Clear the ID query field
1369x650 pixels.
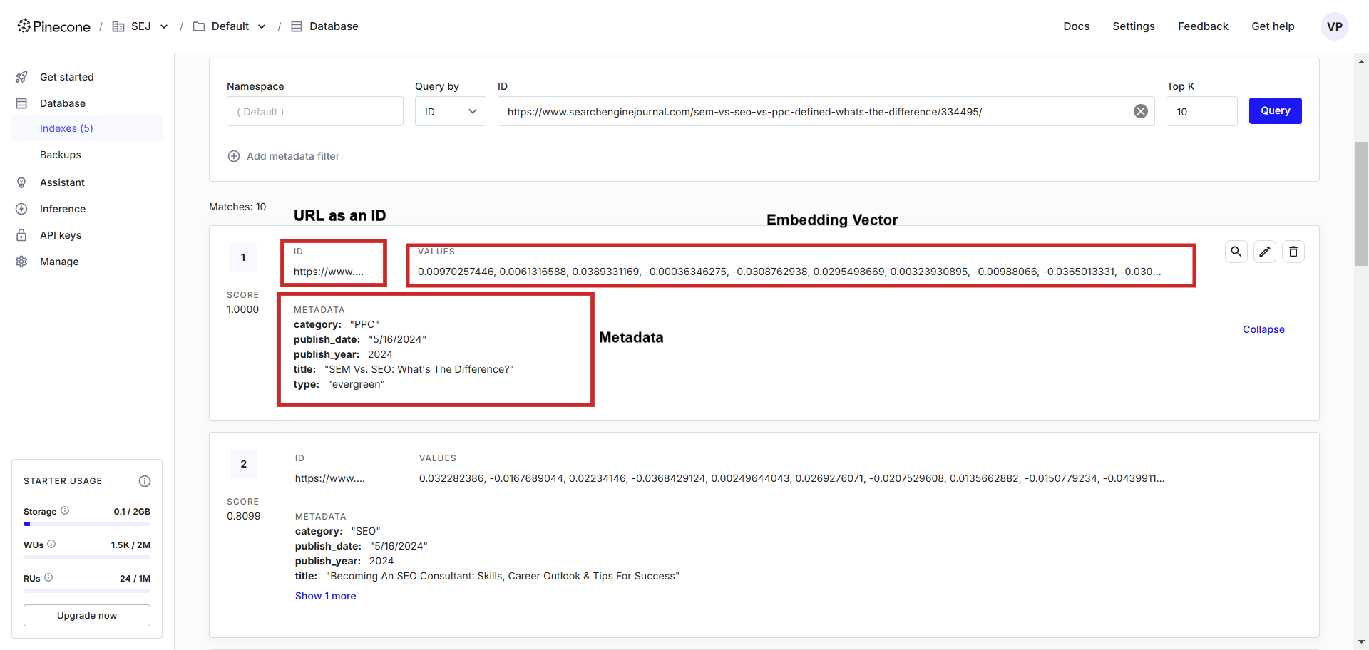point(1141,111)
